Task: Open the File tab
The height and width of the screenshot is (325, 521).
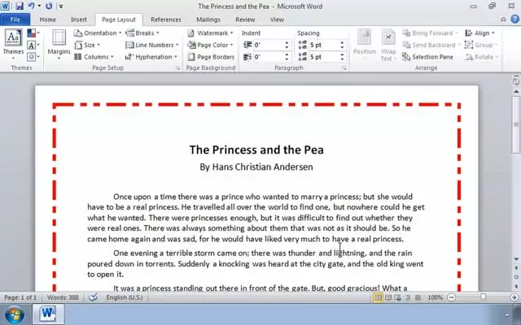Action: (x=15, y=19)
